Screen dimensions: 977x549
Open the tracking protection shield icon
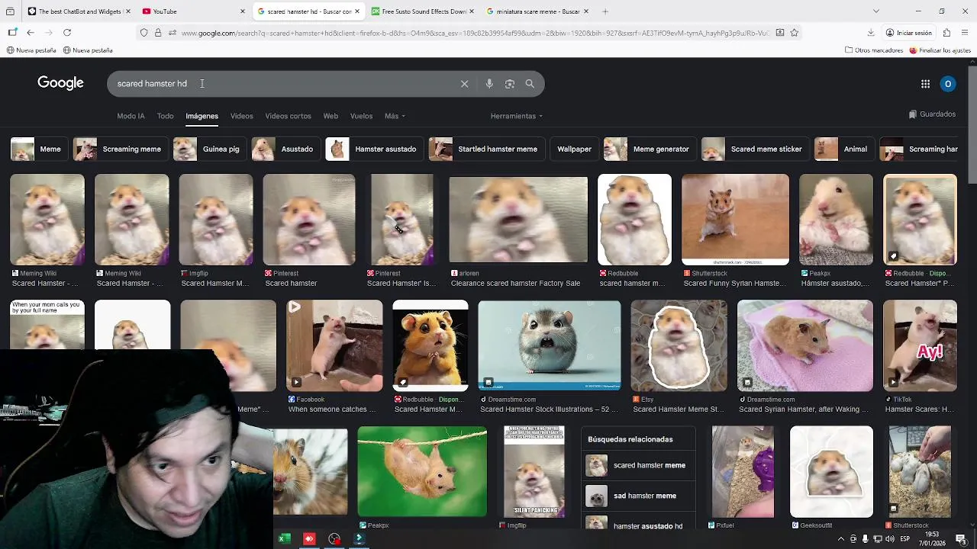143,33
